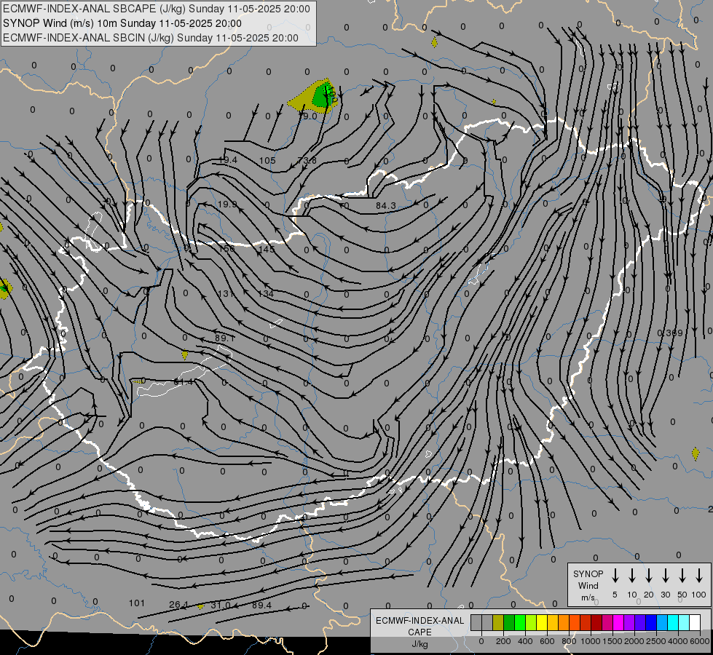The image size is (713, 655).
Task: Click the 79.0 value below the green patch
Action: pyautogui.click(x=307, y=116)
